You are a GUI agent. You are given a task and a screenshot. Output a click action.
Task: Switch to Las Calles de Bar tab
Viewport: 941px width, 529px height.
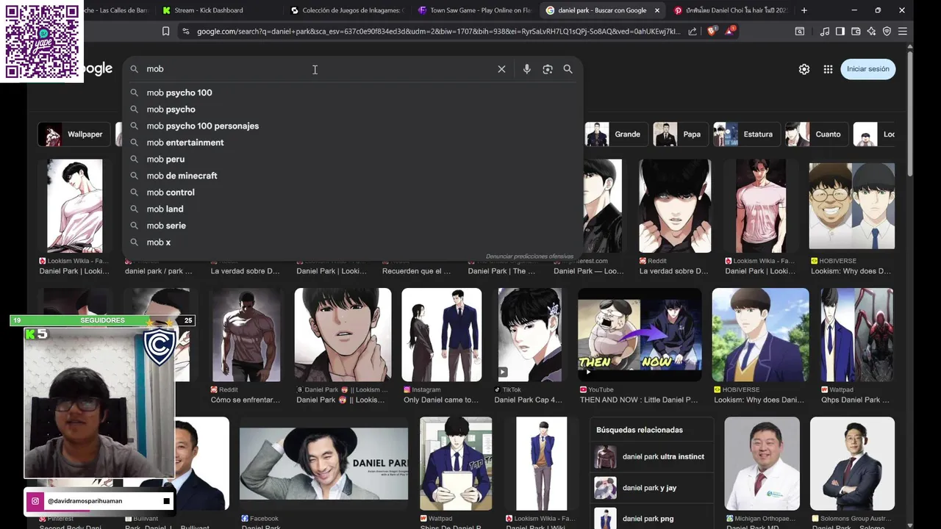coord(118,10)
